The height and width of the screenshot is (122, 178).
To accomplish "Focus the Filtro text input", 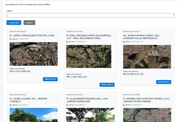I will (x=90, y=15).
